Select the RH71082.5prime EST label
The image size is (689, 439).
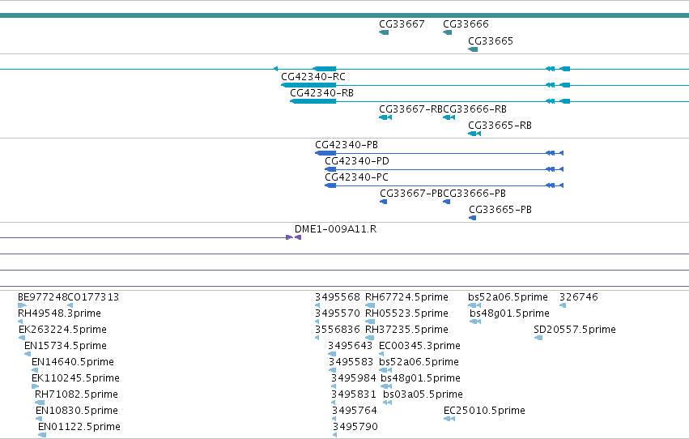click(x=76, y=395)
